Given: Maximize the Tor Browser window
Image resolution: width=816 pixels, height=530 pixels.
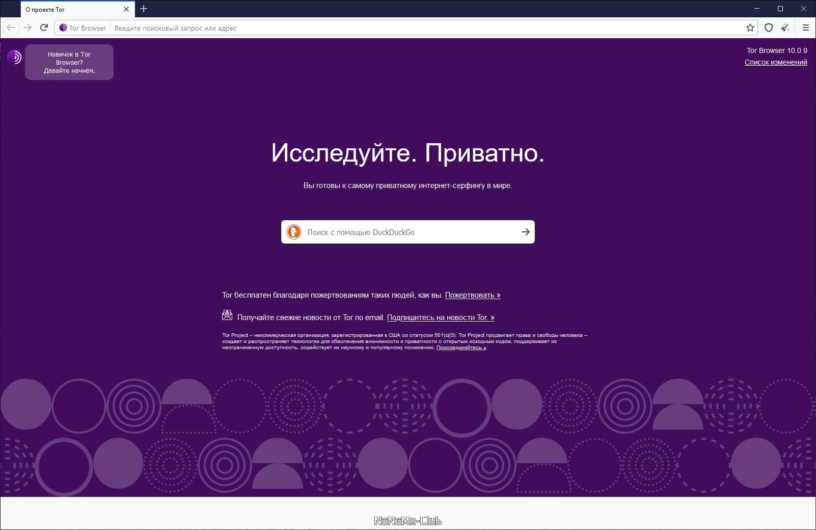Looking at the screenshot, I should pos(780,9).
